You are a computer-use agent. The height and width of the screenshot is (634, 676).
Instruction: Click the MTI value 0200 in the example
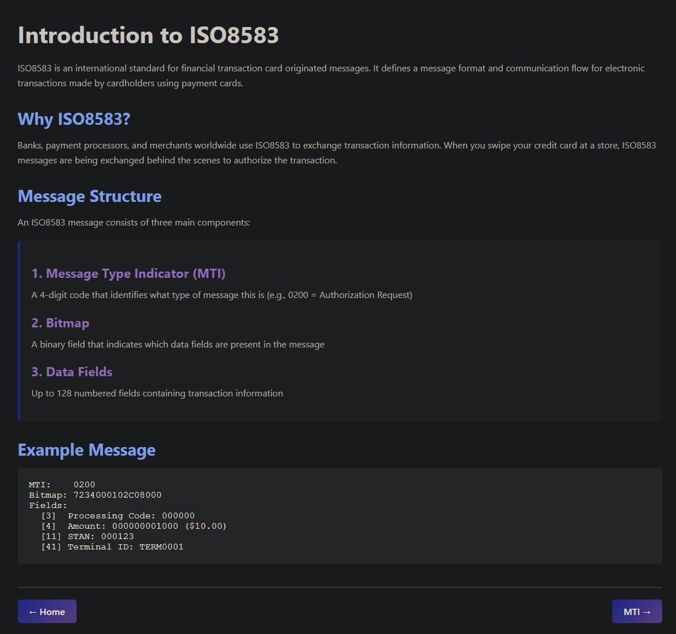coord(86,484)
